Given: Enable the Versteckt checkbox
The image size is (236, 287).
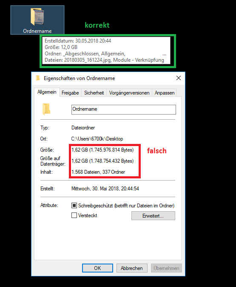Looking at the screenshot, I should click(x=74, y=215).
